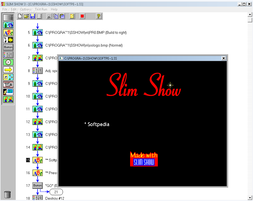This screenshot has width=253, height=201.
Task: Cut with the scissors toolbar icon
Action: 49,16
